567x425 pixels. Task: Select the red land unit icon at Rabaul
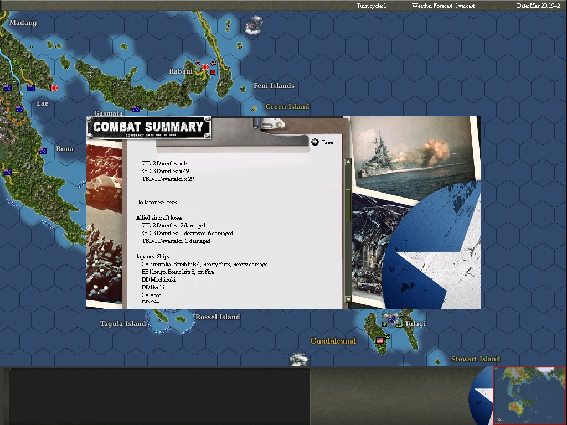point(213,72)
